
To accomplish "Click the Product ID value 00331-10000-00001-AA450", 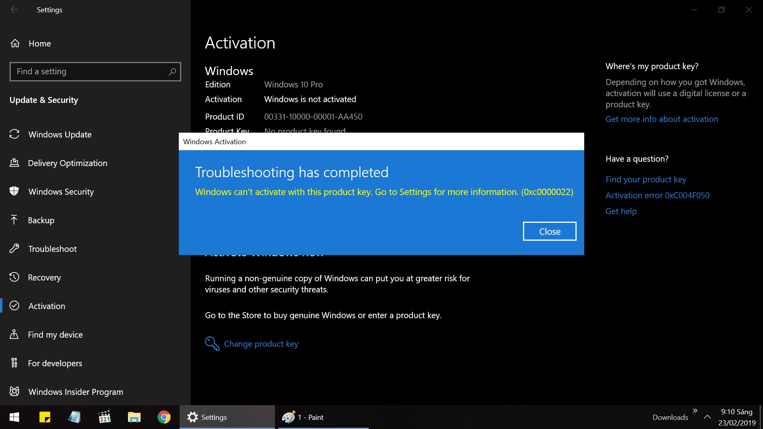I will pyautogui.click(x=313, y=117).
